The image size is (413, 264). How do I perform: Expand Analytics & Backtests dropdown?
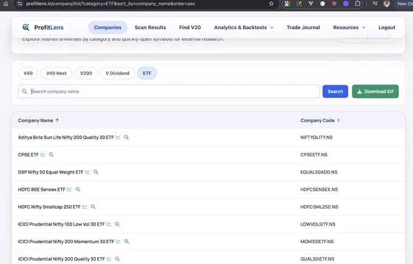(x=244, y=27)
